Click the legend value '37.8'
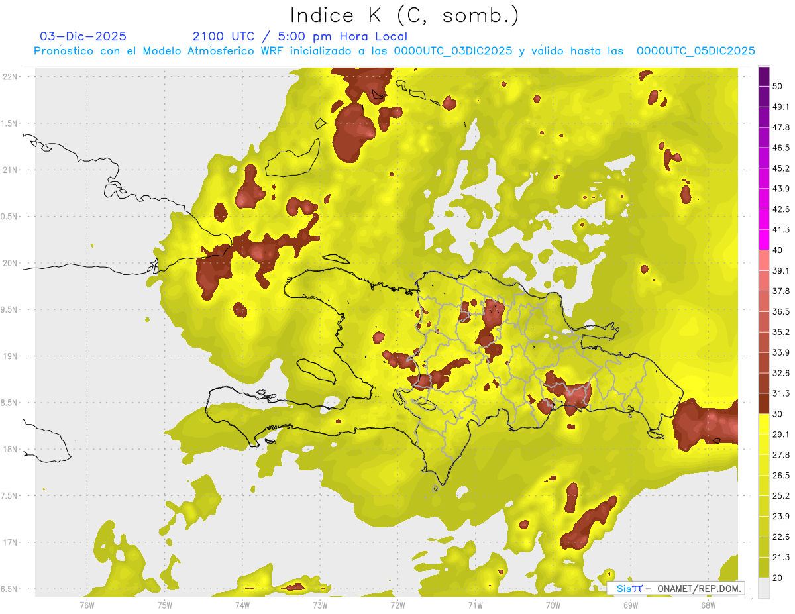795x614 pixels. coord(781,291)
